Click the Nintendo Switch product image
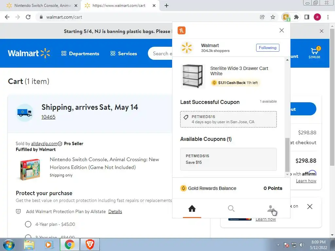 click(30, 169)
